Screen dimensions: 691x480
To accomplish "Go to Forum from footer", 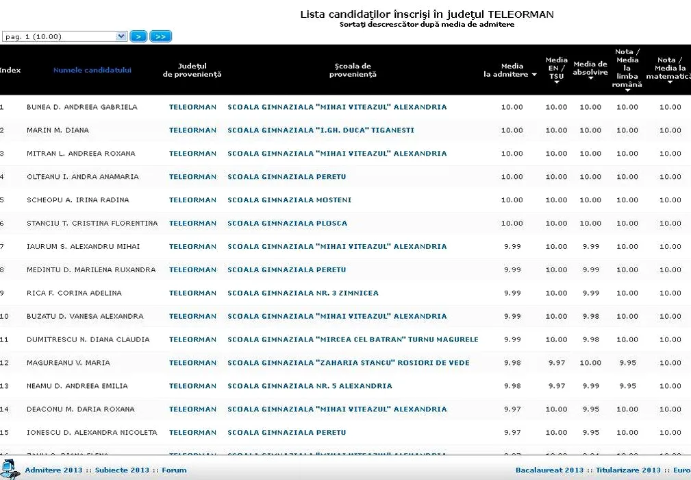I will pyautogui.click(x=174, y=470).
